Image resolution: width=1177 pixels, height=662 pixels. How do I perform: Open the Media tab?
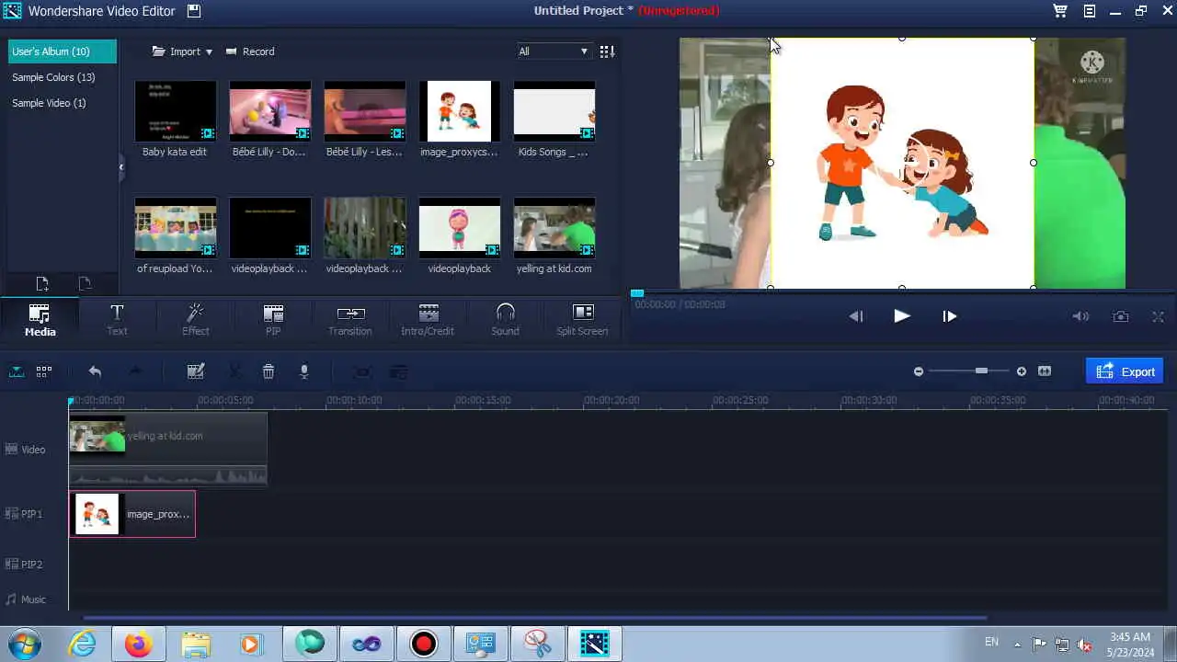tap(40, 319)
